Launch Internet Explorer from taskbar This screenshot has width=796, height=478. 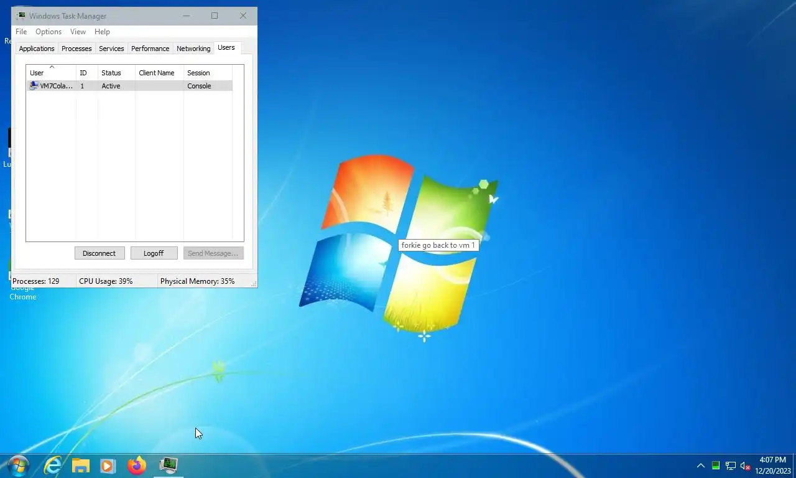[53, 466]
